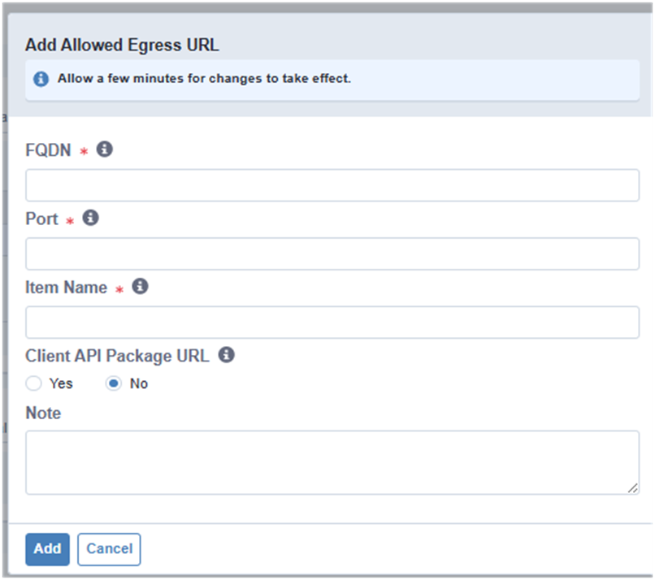Image resolution: width=655 pixels, height=580 pixels.
Task: Click the Port field label
Action: [42, 219]
